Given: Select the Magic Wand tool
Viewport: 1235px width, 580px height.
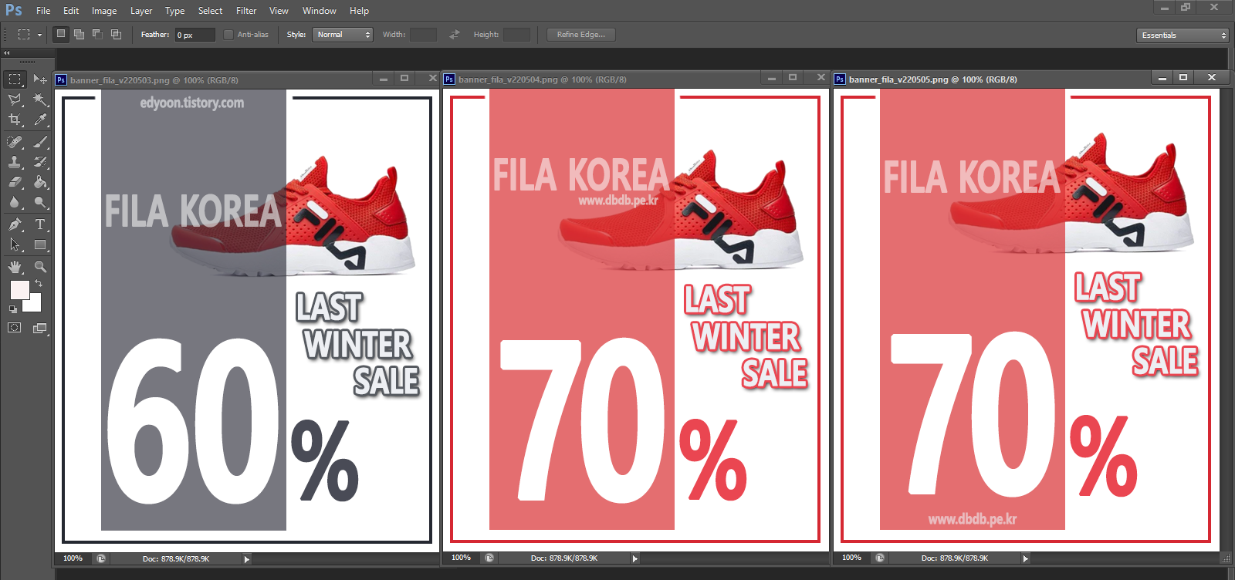Looking at the screenshot, I should pos(40,99).
